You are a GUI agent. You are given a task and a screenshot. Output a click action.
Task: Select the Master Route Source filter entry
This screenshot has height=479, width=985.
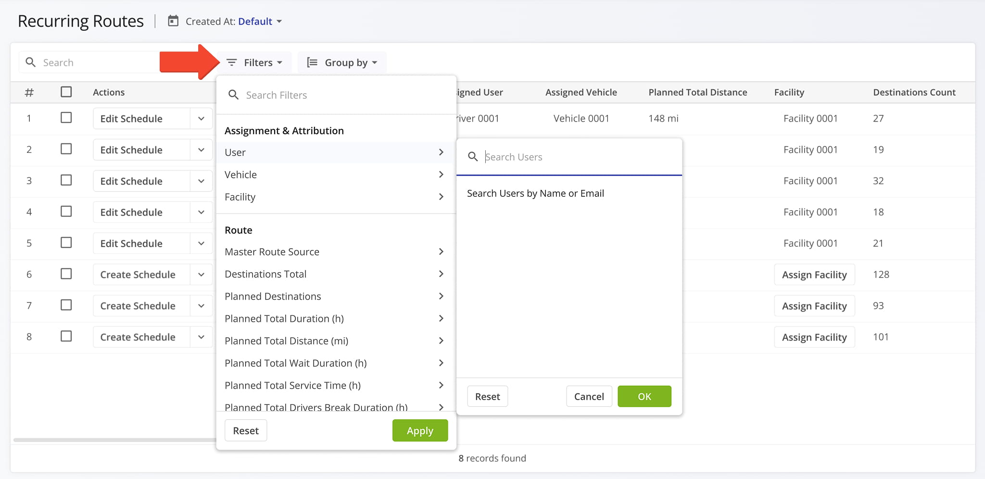pos(272,252)
